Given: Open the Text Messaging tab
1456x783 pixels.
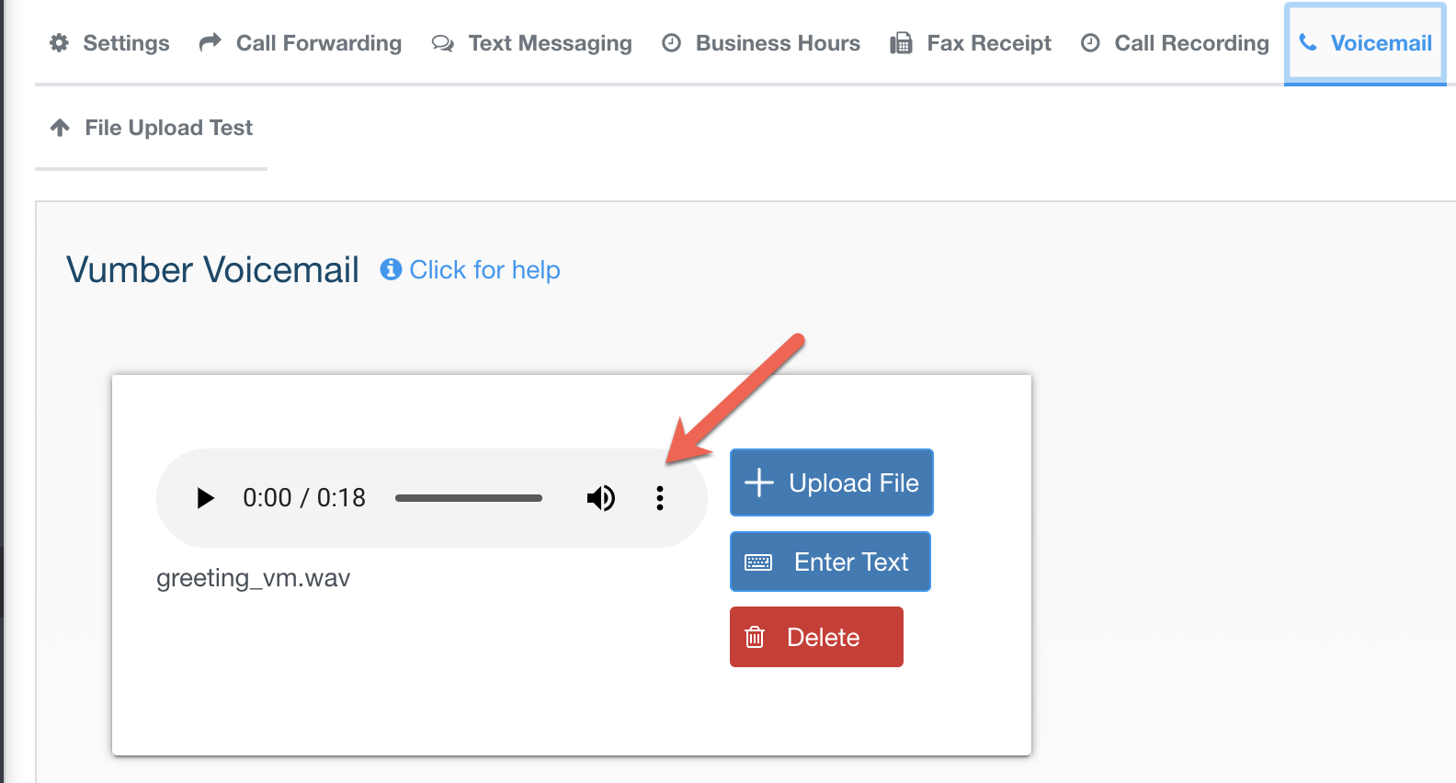Looking at the screenshot, I should 532,43.
